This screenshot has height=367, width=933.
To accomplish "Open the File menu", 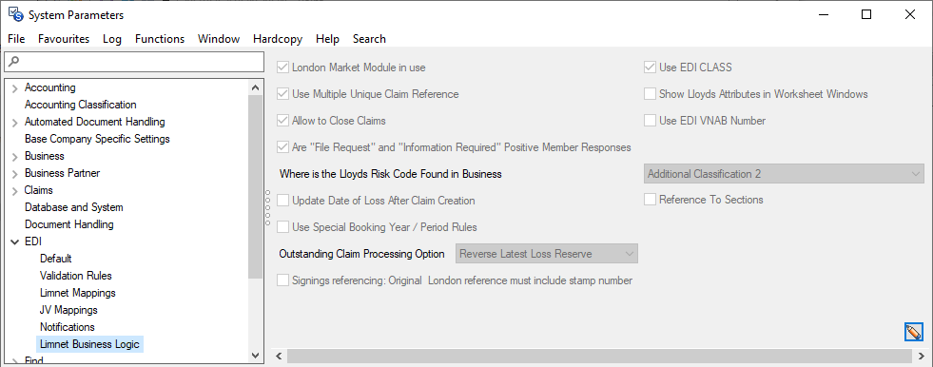I will point(16,39).
